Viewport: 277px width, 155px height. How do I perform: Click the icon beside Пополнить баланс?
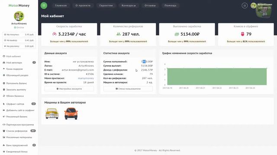point(4,83)
